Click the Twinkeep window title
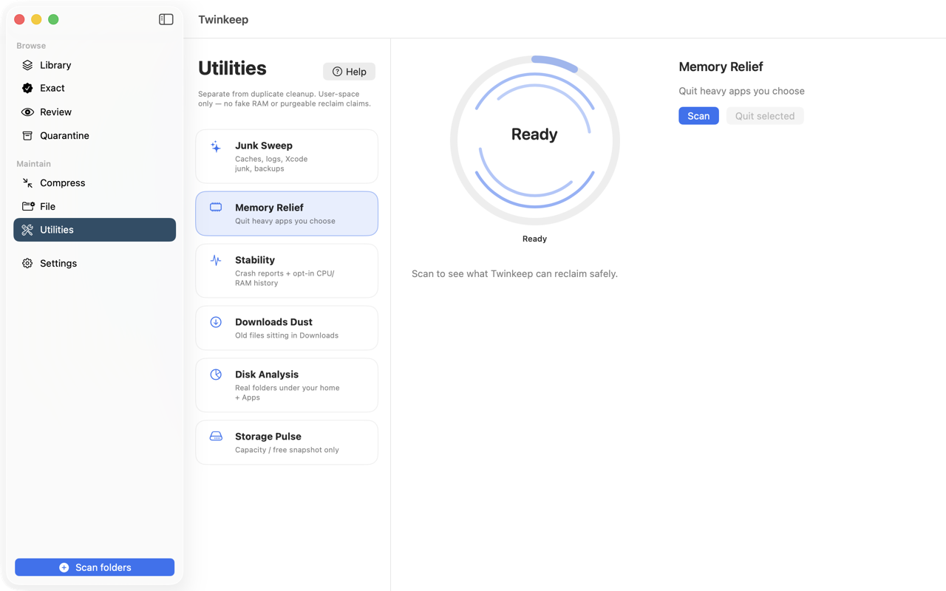Viewport: 946px width, 591px height. coord(223,19)
